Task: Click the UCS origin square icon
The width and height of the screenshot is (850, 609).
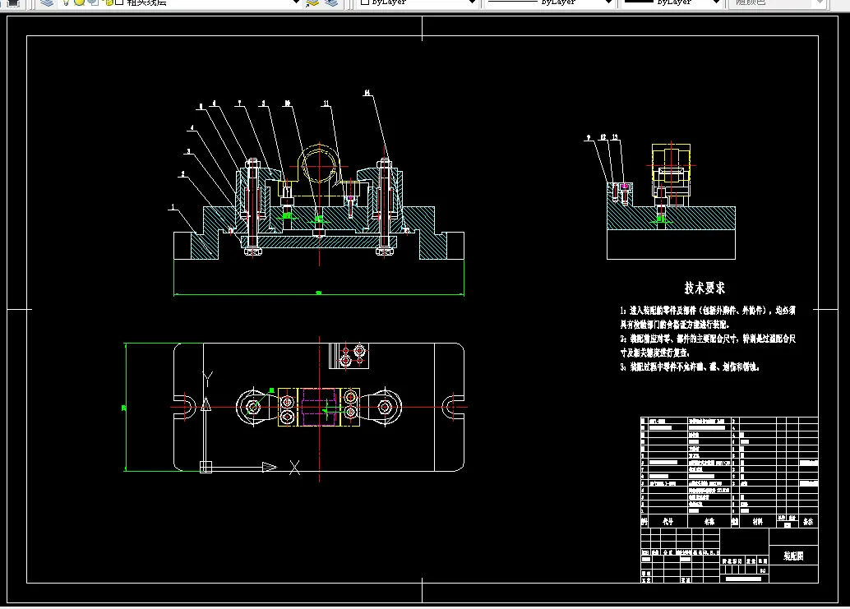Action: click(x=206, y=467)
